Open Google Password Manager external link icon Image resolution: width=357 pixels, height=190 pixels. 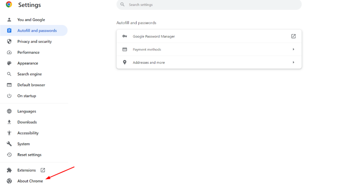click(293, 36)
